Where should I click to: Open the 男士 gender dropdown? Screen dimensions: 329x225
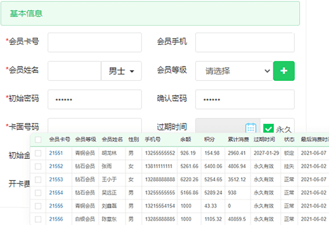121,71
